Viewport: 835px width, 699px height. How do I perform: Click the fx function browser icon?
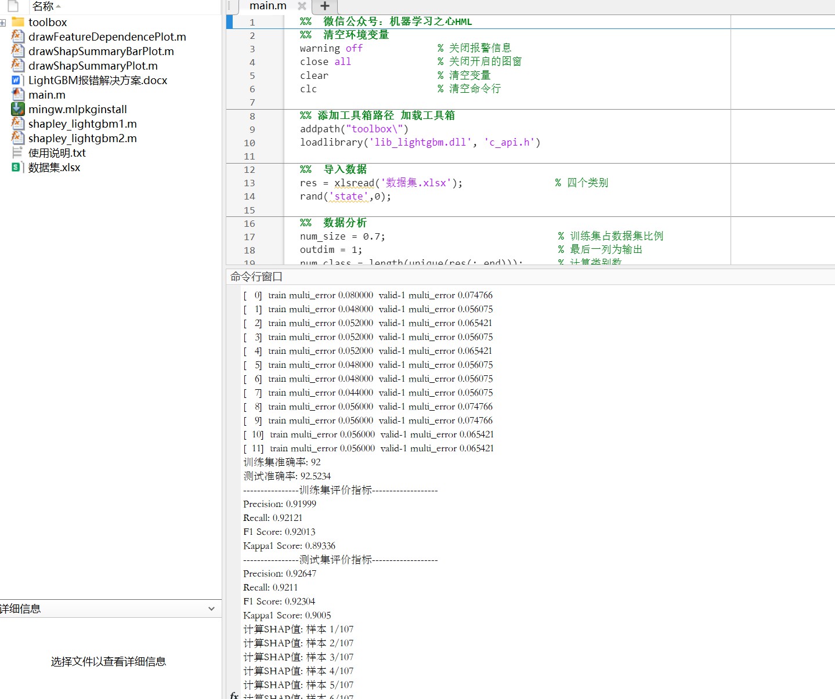click(x=234, y=695)
